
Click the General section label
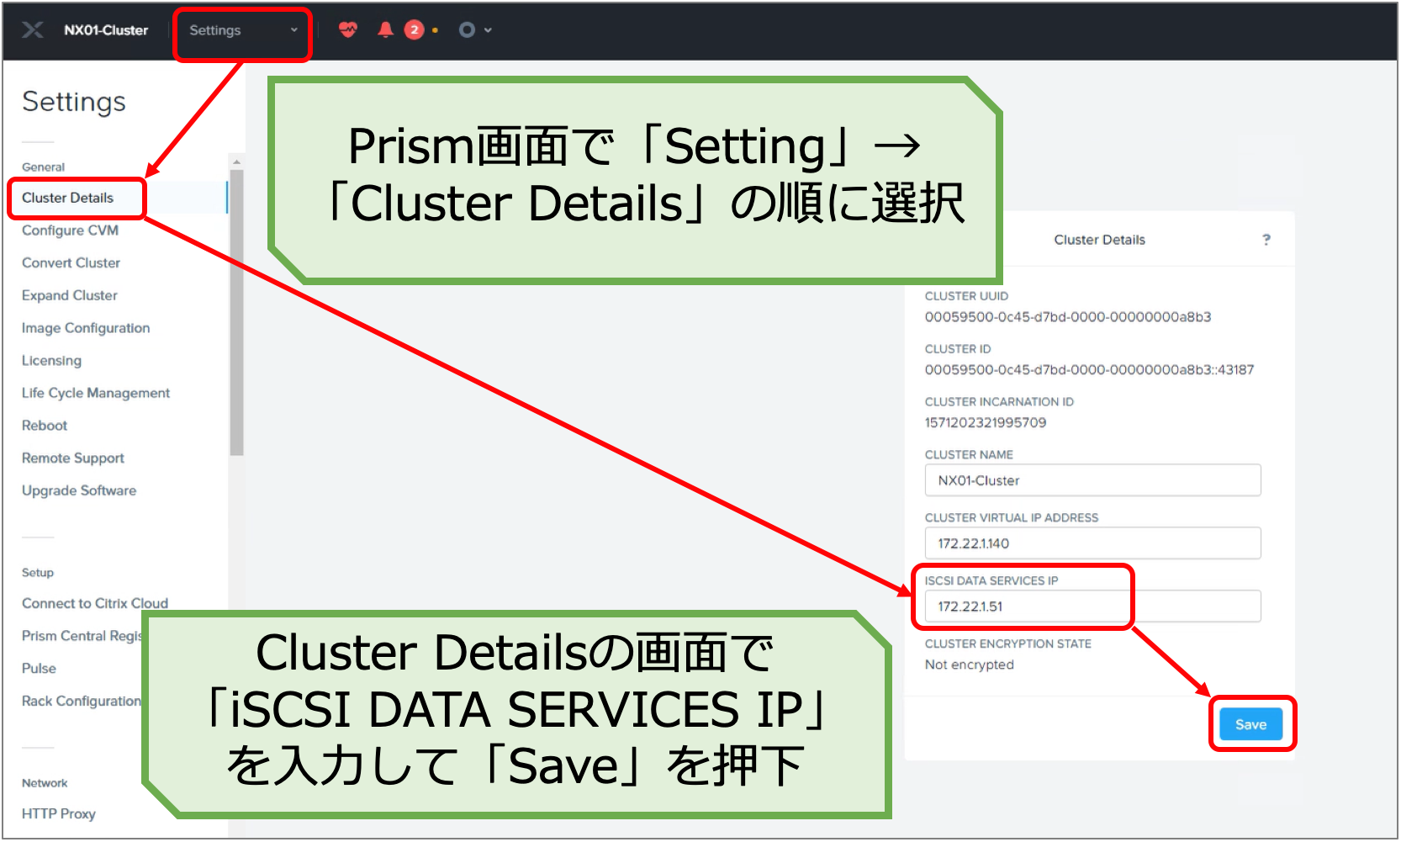coord(43,167)
